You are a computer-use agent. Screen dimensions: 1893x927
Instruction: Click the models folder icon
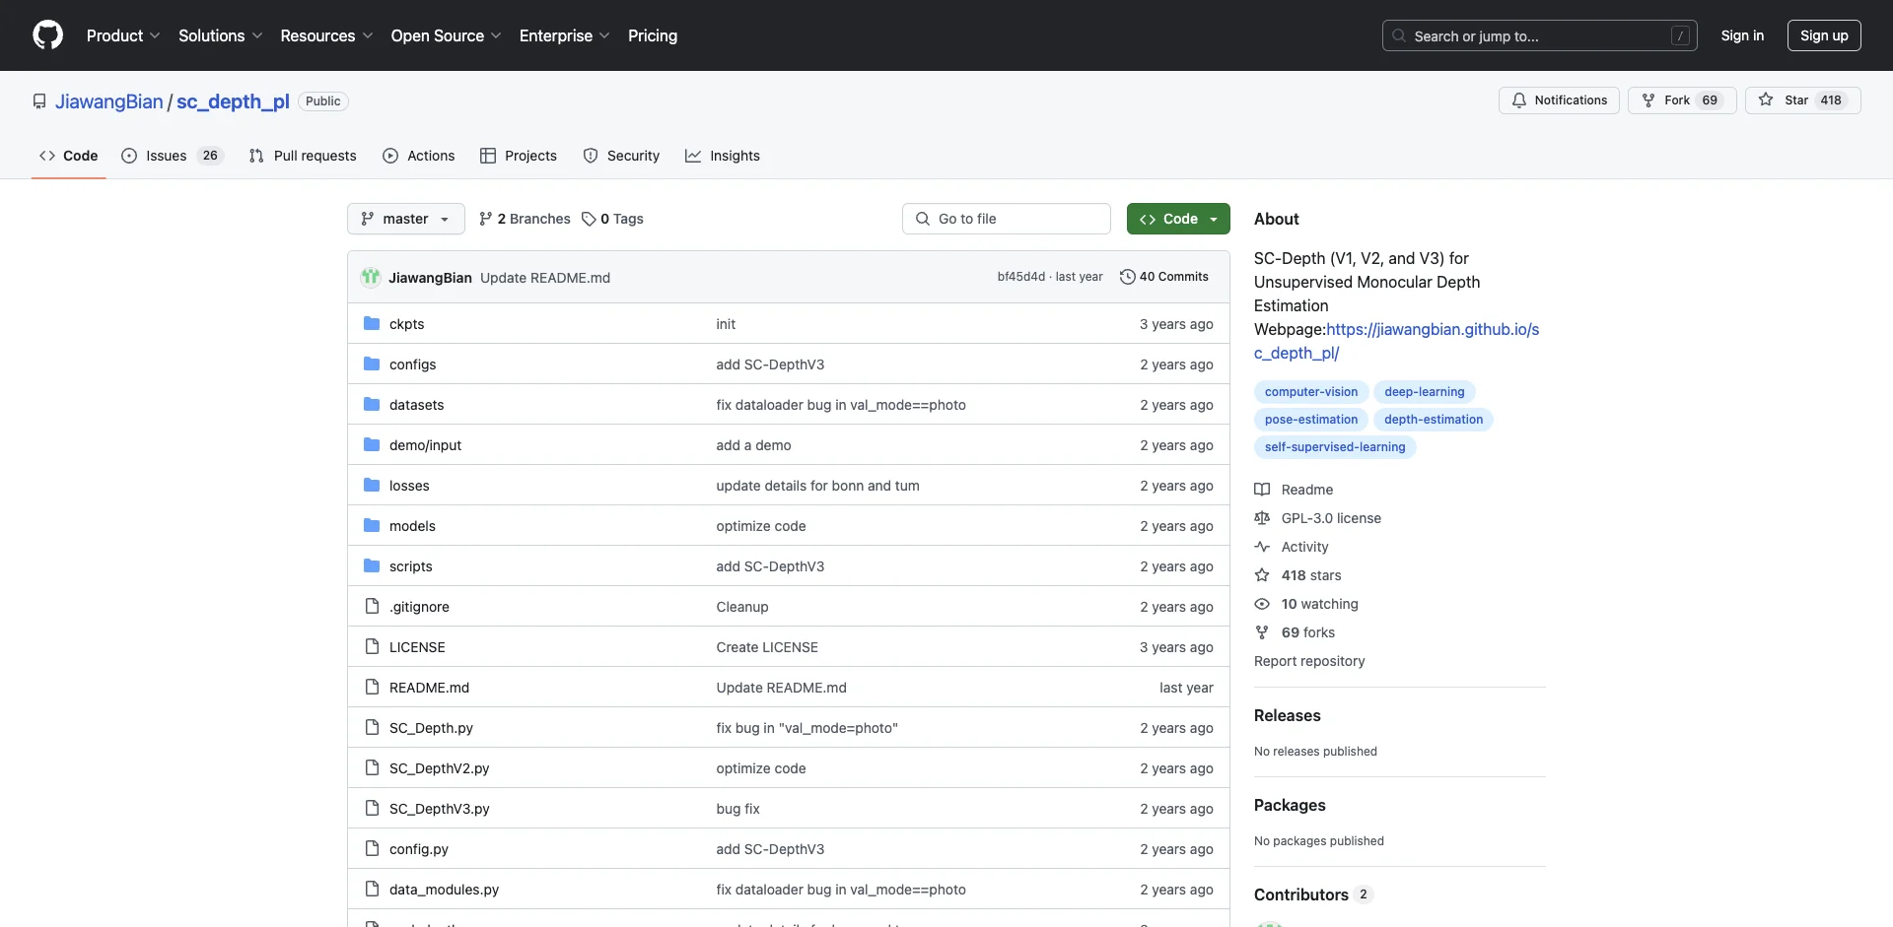[372, 526]
